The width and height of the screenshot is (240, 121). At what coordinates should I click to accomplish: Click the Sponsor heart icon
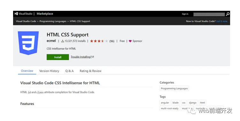130,41
